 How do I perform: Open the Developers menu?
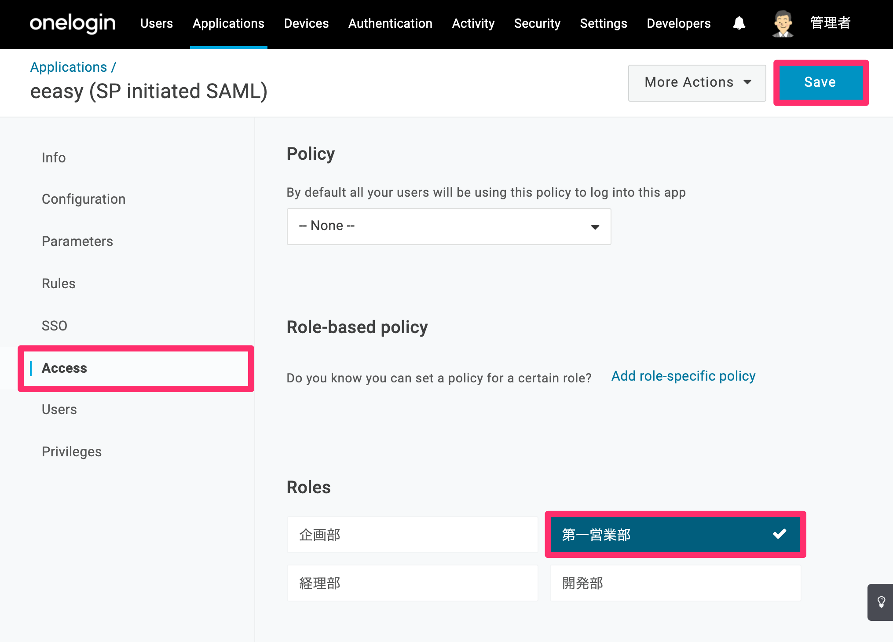(x=679, y=23)
